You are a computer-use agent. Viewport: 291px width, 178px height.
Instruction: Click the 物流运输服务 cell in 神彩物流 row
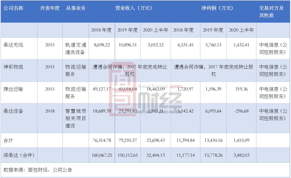click(x=76, y=71)
